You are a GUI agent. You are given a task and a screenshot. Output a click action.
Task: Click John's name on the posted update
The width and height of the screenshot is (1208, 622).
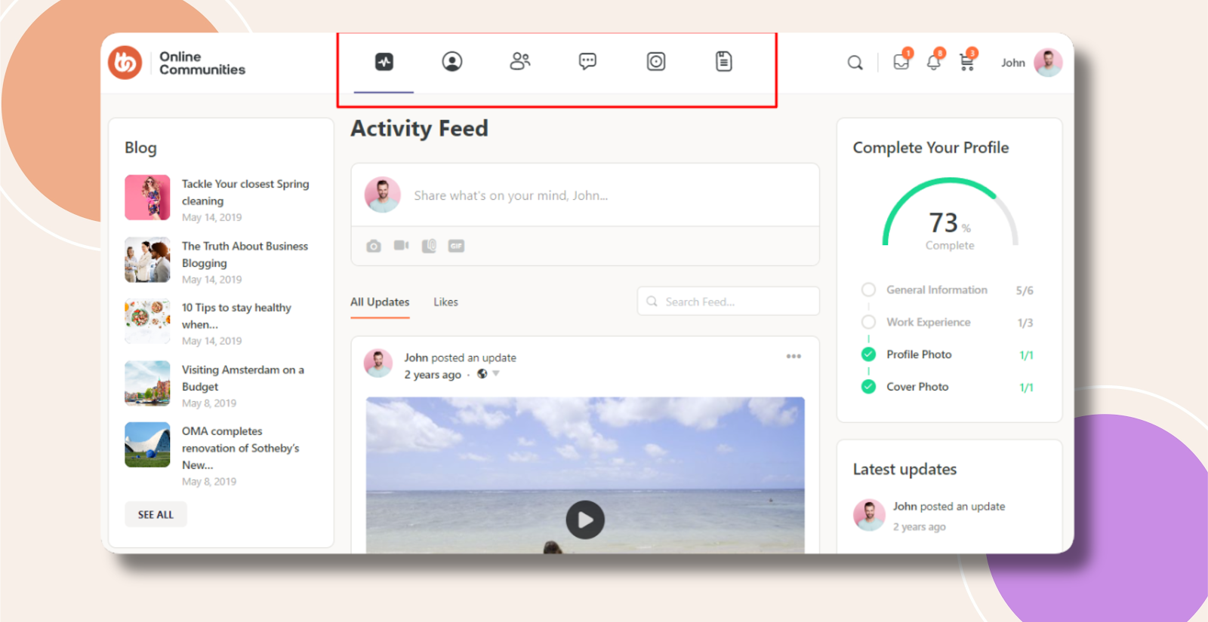(416, 358)
